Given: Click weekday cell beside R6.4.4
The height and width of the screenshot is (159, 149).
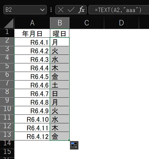Looking at the screenshot, I should coord(60,68).
